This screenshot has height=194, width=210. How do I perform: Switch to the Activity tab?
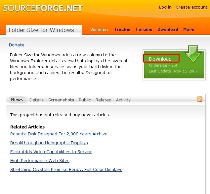coord(123,100)
